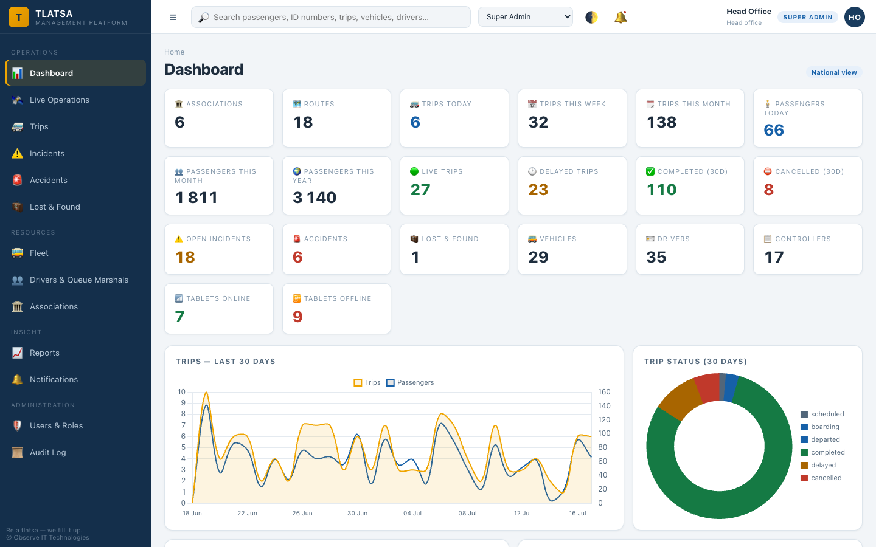876x547 pixels.
Task: Click the Delayed Trips clock icon
Action: [532, 171]
